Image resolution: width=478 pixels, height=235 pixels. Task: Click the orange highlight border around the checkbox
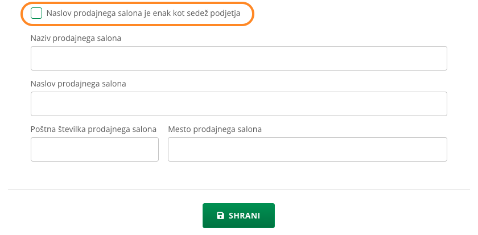pyautogui.click(x=252, y=14)
